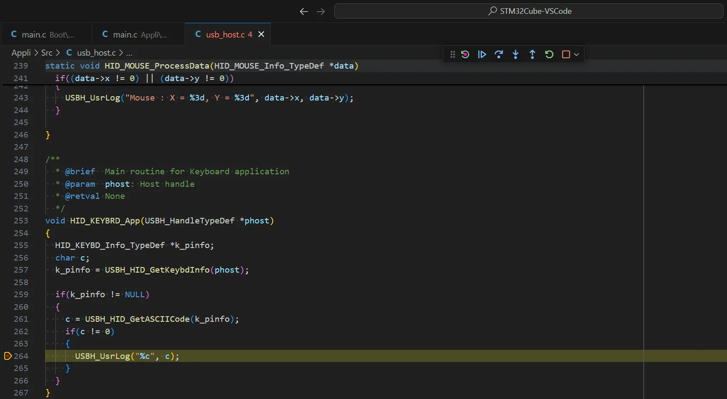Image resolution: width=727 pixels, height=399 pixels.
Task: Stop debugging with the red square icon
Action: [566, 54]
